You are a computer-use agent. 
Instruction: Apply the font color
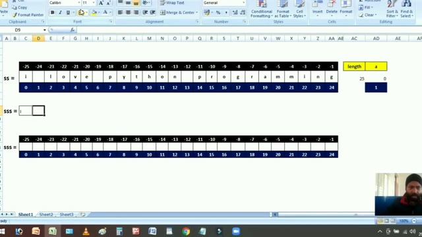(x=105, y=13)
